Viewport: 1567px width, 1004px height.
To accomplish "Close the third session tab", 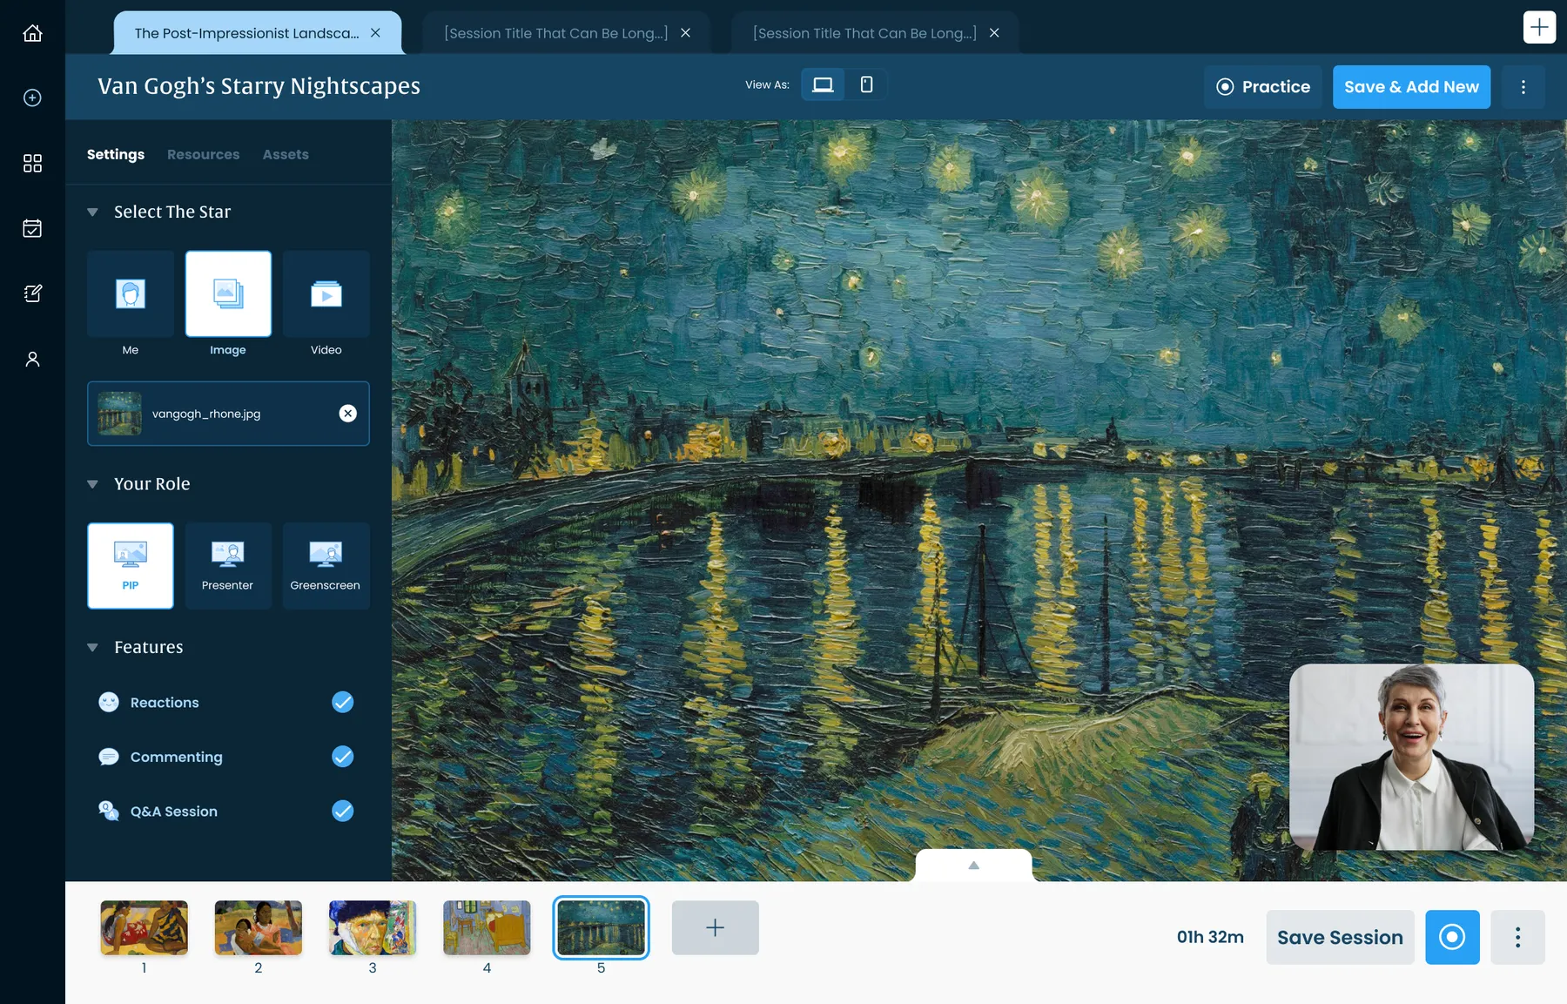I will [x=994, y=33].
